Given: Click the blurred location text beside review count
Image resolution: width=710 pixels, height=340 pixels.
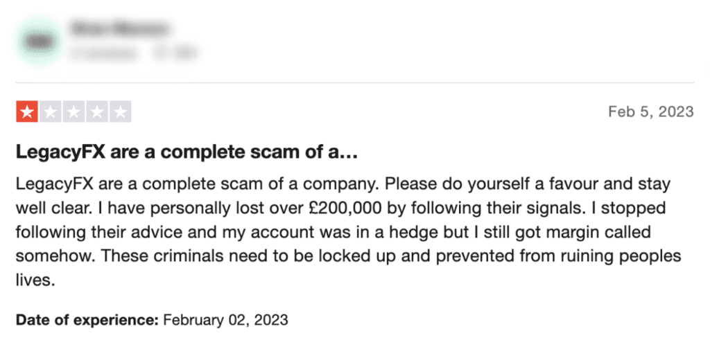Looking at the screenshot, I should click(x=177, y=54).
